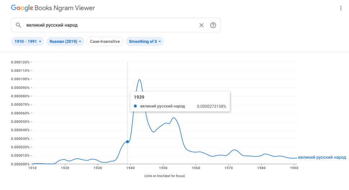The width and height of the screenshot is (349, 190).
Task: Click the 1972 bump on the graph line
Action: (x=235, y=150)
